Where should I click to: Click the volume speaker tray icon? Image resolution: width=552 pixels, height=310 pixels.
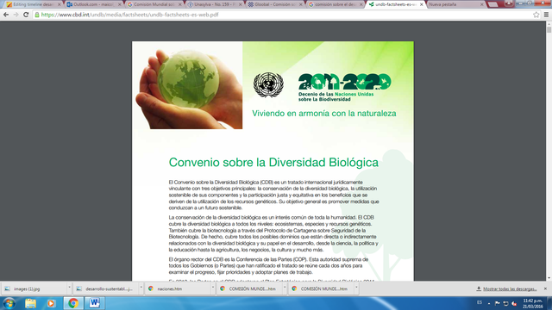514,303
